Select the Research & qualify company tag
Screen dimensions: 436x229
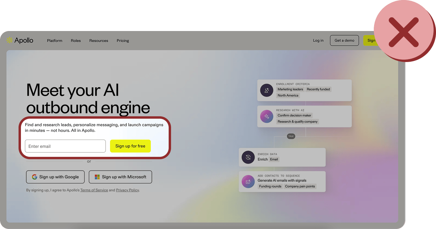point(298,122)
